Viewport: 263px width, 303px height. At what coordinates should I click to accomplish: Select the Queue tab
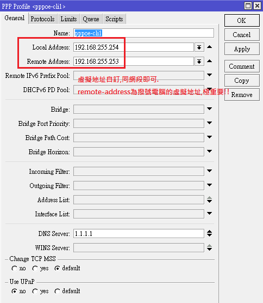[91, 19]
